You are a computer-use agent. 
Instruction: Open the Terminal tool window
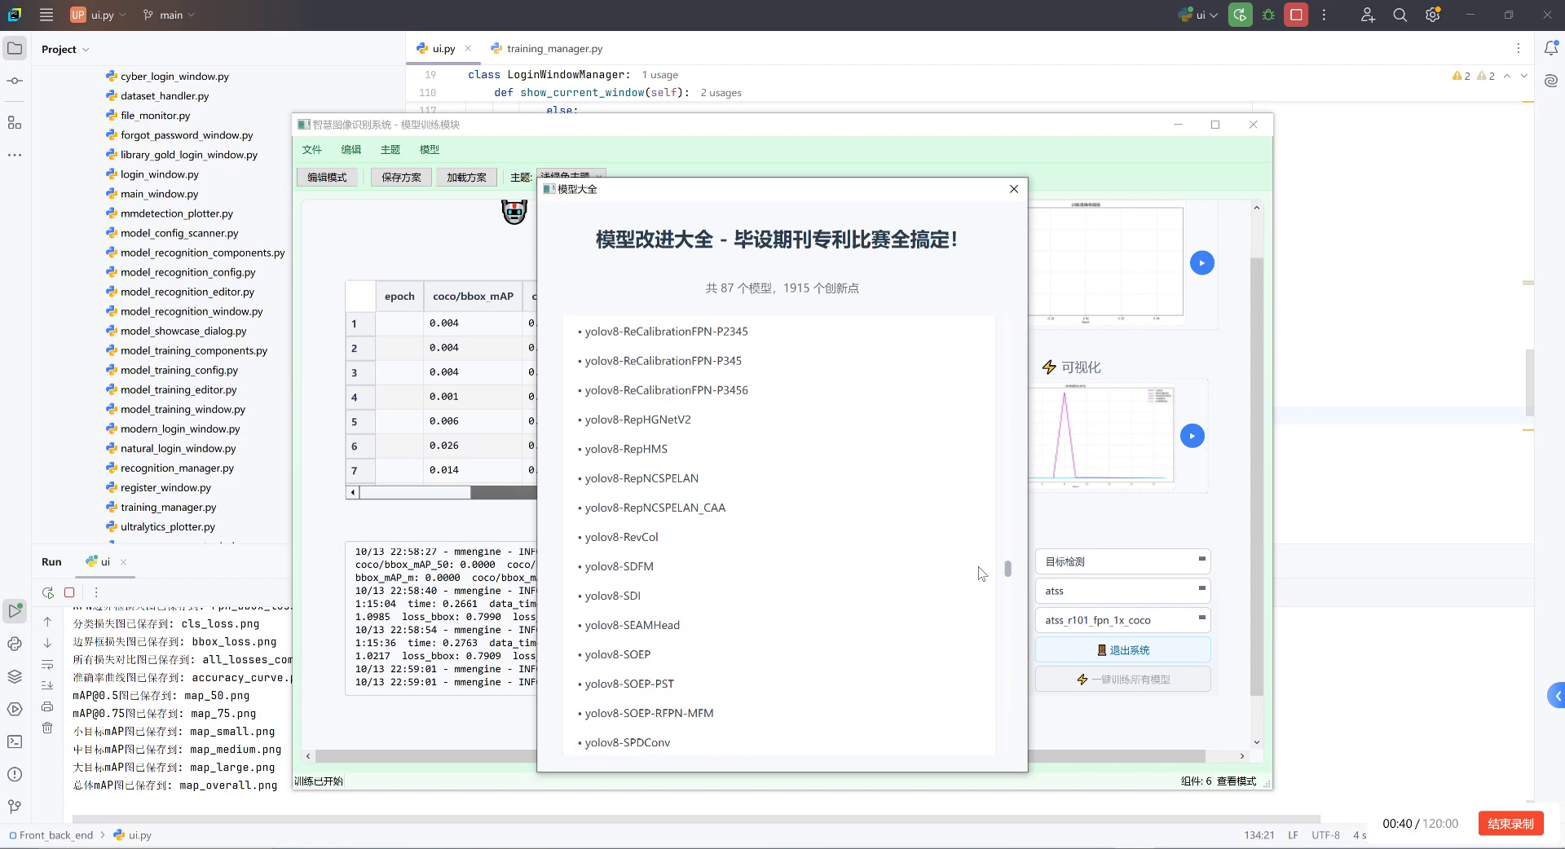pyautogui.click(x=15, y=741)
